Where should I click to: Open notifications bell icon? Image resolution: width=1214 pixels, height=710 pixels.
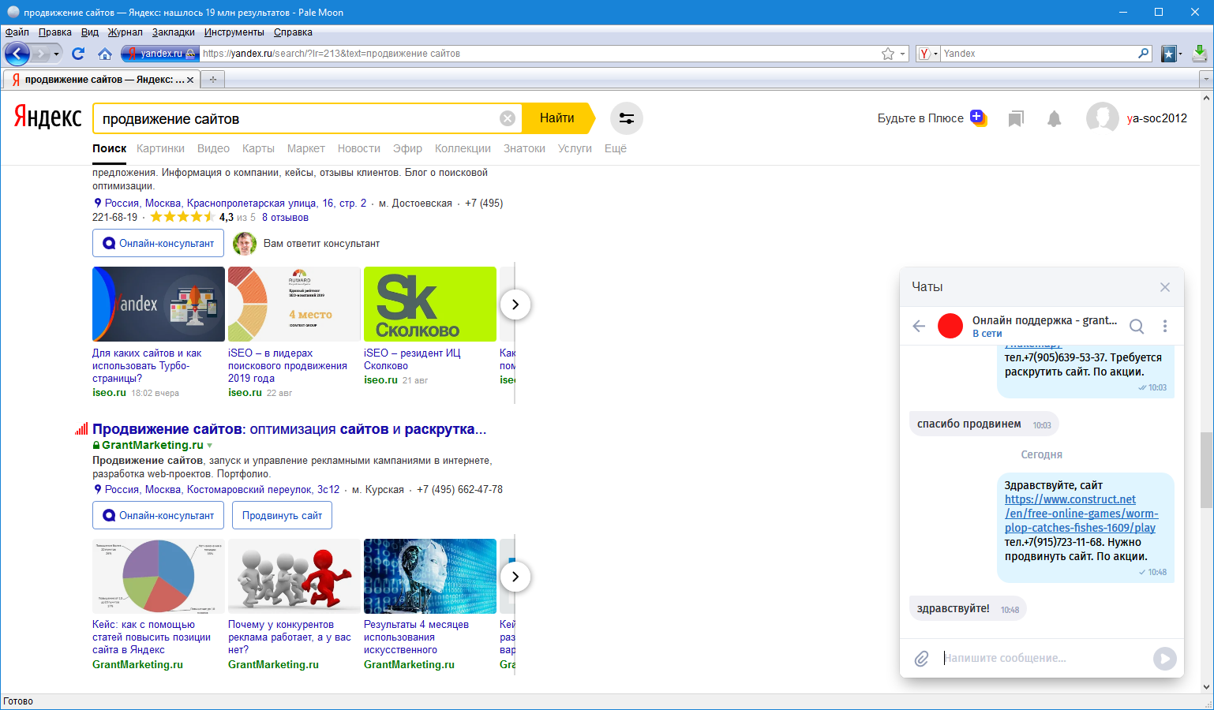click(x=1054, y=118)
